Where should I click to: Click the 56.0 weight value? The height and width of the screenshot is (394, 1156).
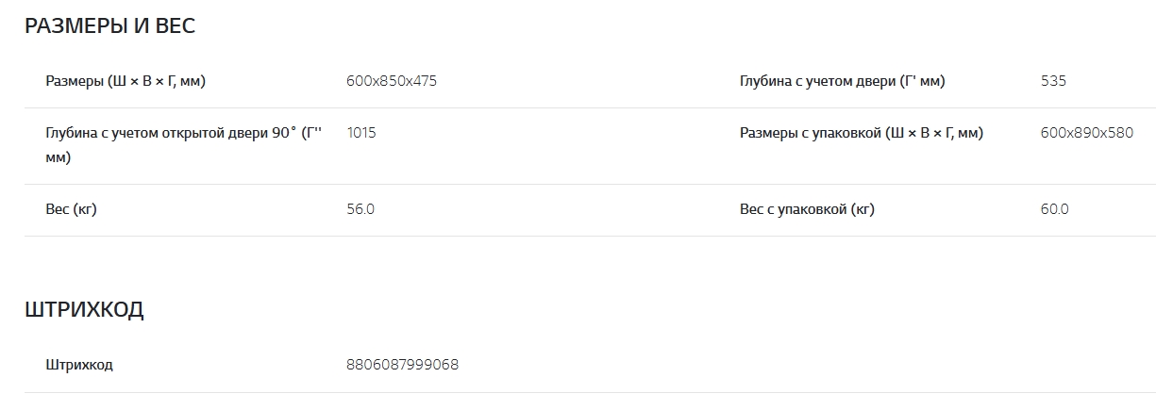click(360, 209)
